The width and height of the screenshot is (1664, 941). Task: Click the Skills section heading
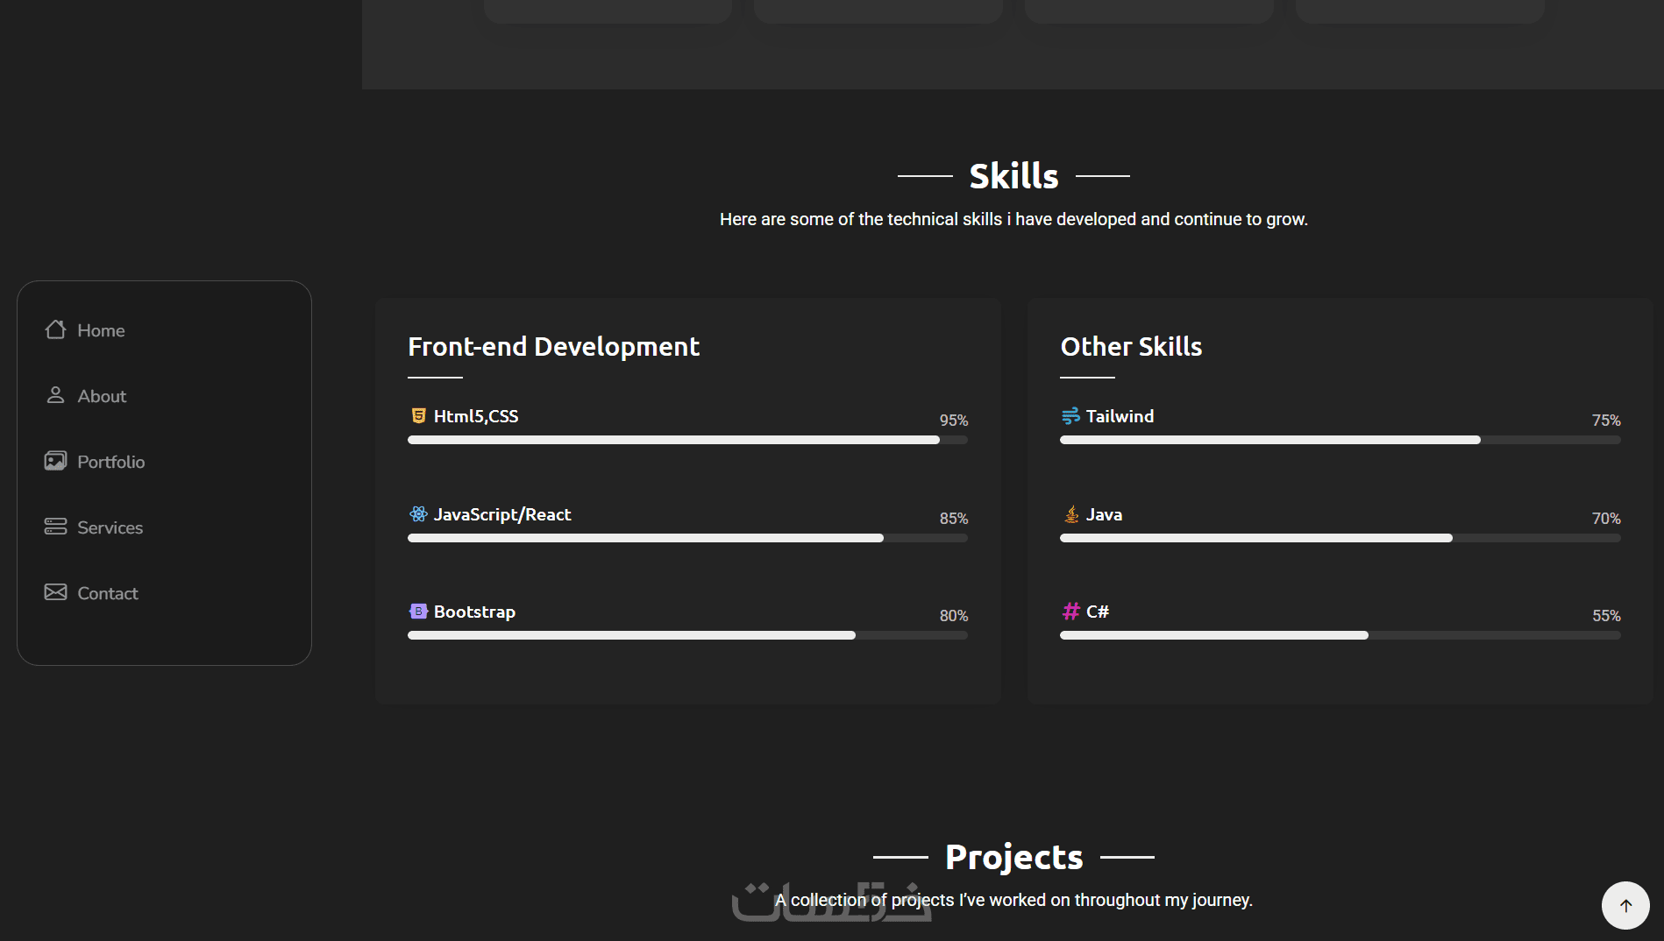point(1013,176)
